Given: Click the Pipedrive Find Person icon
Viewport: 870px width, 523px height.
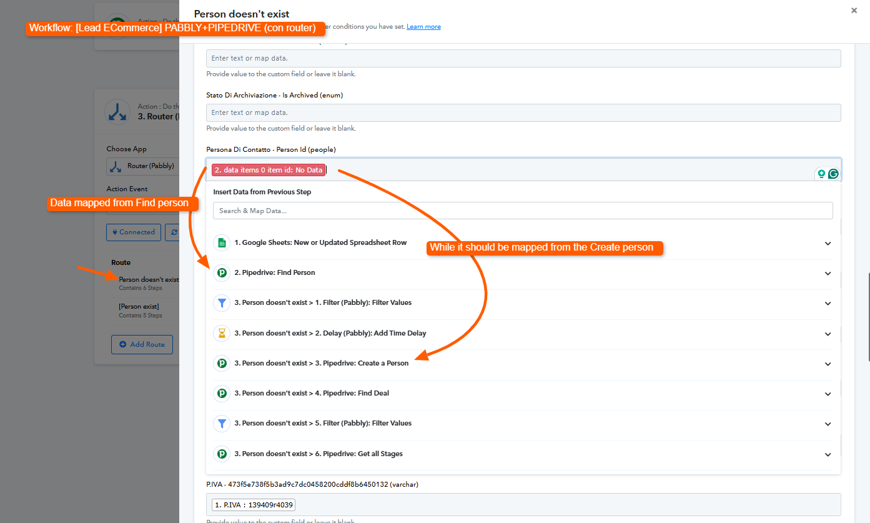Looking at the screenshot, I should 222,273.
